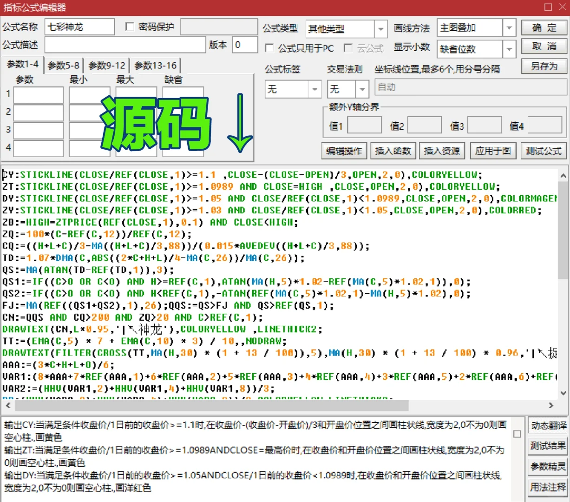Click 编辑操作 edit operations button
The height and width of the screenshot is (502, 570).
[x=344, y=151]
